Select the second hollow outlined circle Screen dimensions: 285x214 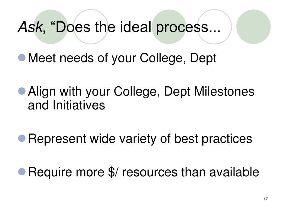coord(214,27)
